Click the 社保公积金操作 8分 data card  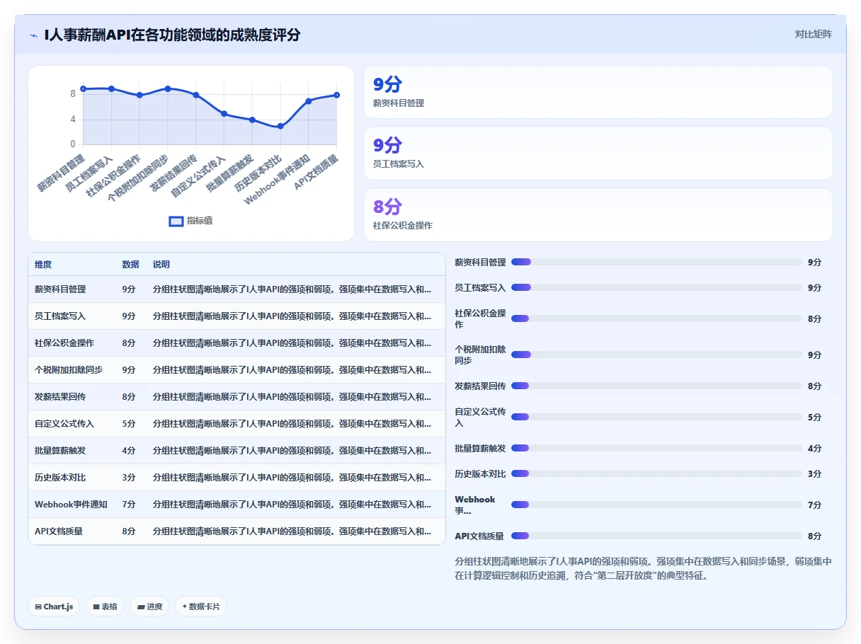598,214
